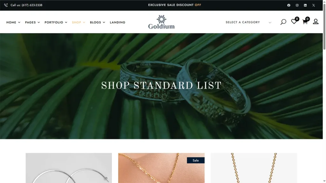Open the search magnifier icon
This screenshot has width=326, height=183.
point(283,22)
